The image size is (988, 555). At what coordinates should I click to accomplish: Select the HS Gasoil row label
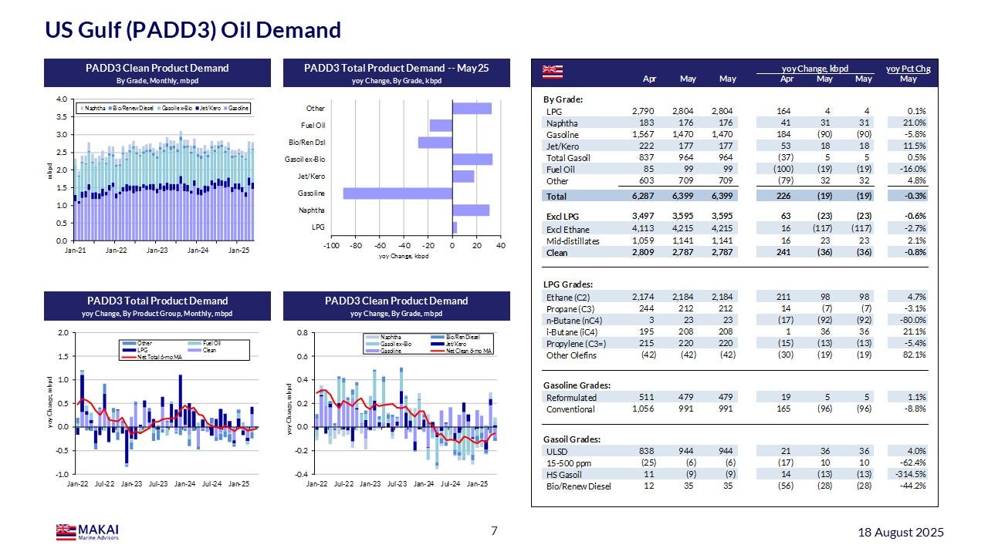click(x=565, y=475)
